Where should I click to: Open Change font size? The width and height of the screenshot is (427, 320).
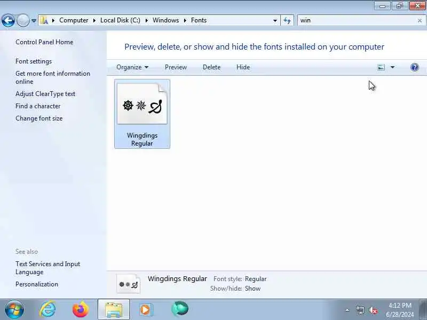[39, 118]
